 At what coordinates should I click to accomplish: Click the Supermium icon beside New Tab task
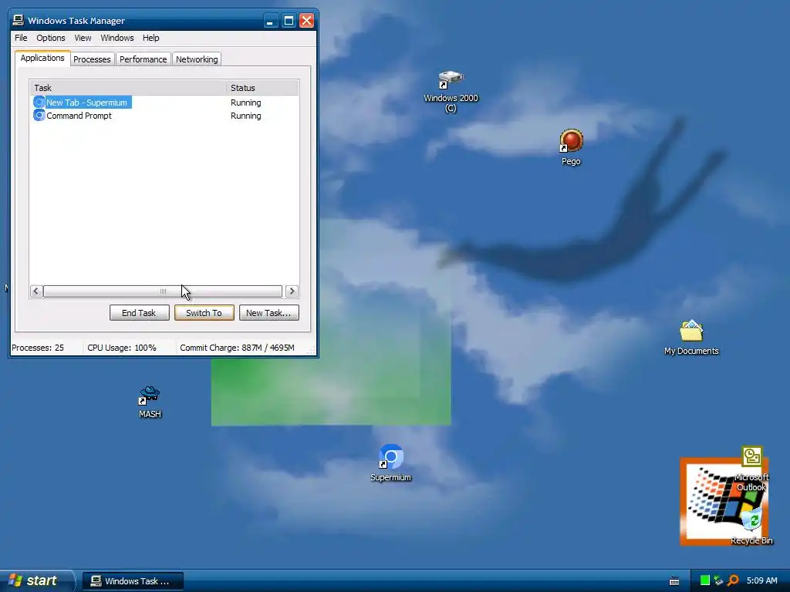[39, 103]
